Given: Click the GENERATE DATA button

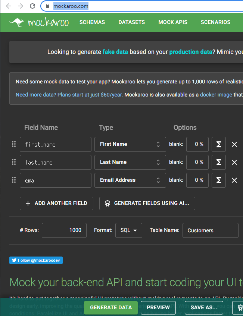Looking at the screenshot, I should (x=111, y=308).
